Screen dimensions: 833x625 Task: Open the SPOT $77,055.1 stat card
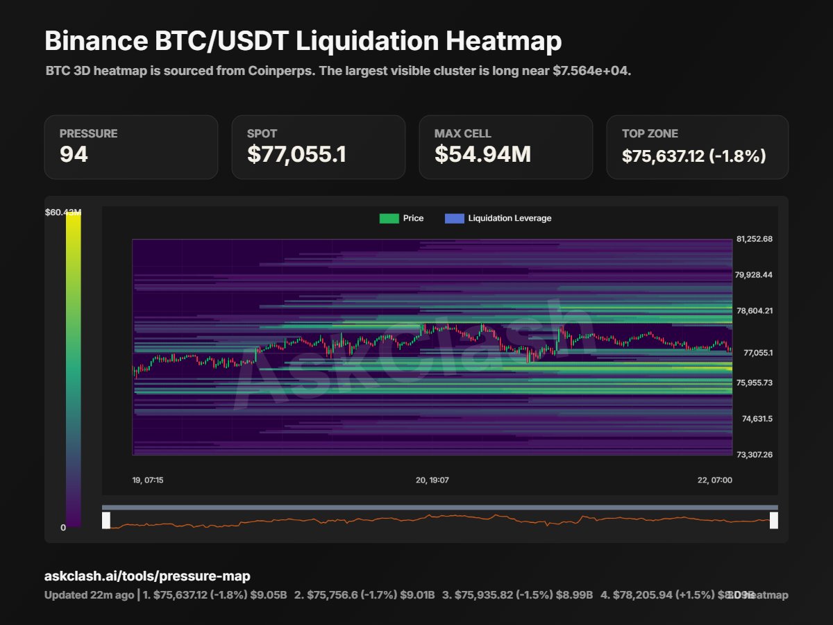(x=319, y=147)
